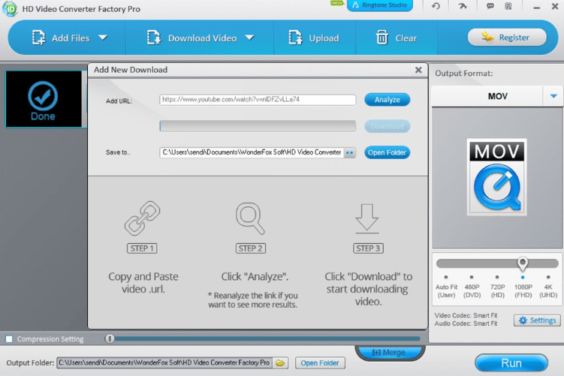
Task: Click the Merge button
Action: [390, 352]
